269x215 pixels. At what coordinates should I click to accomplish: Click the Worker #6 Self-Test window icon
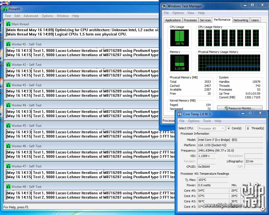(8, 146)
